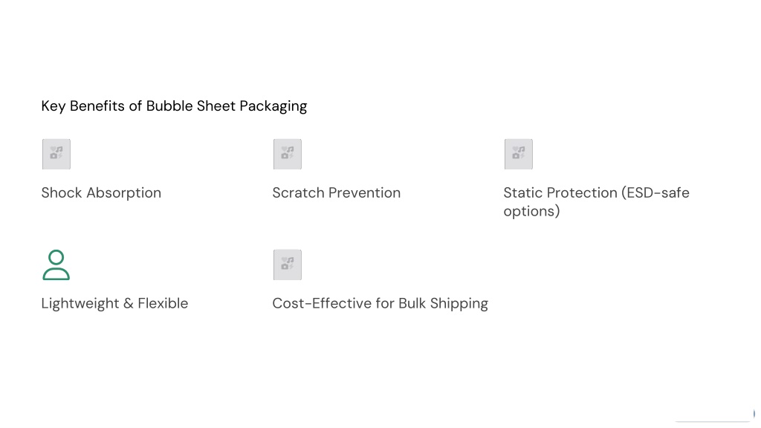Click the word 'Prevention' in the second benefit
This screenshot has height=428, width=761.
pos(364,192)
